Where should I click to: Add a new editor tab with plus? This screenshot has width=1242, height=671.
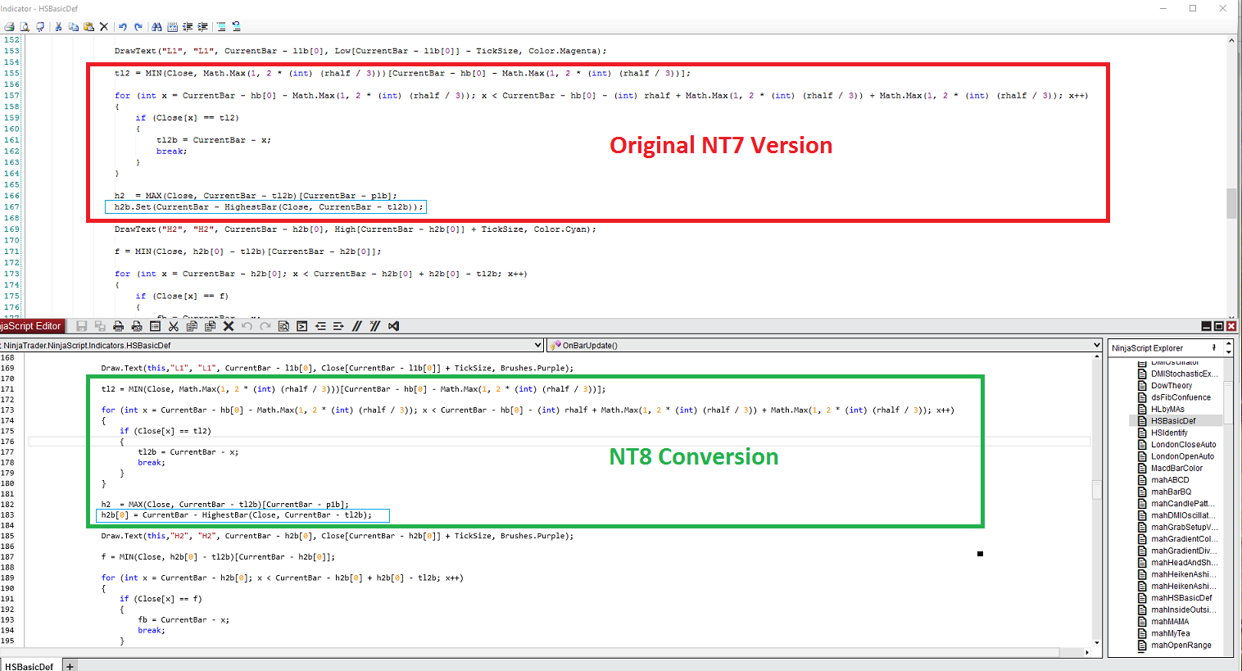click(x=70, y=666)
